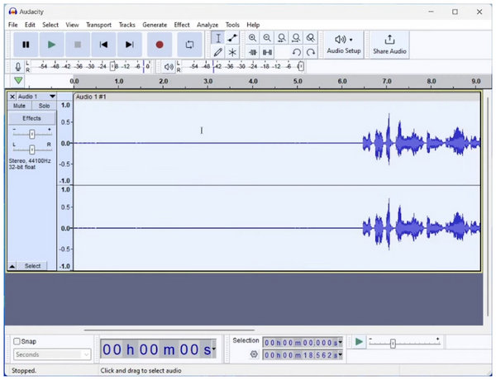Viewport: 496px width, 380px height.
Task: Click the Fit Project to Width icon
Action: click(x=296, y=38)
